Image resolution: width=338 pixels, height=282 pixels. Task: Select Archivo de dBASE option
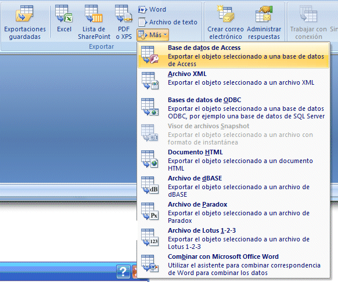[233, 186]
